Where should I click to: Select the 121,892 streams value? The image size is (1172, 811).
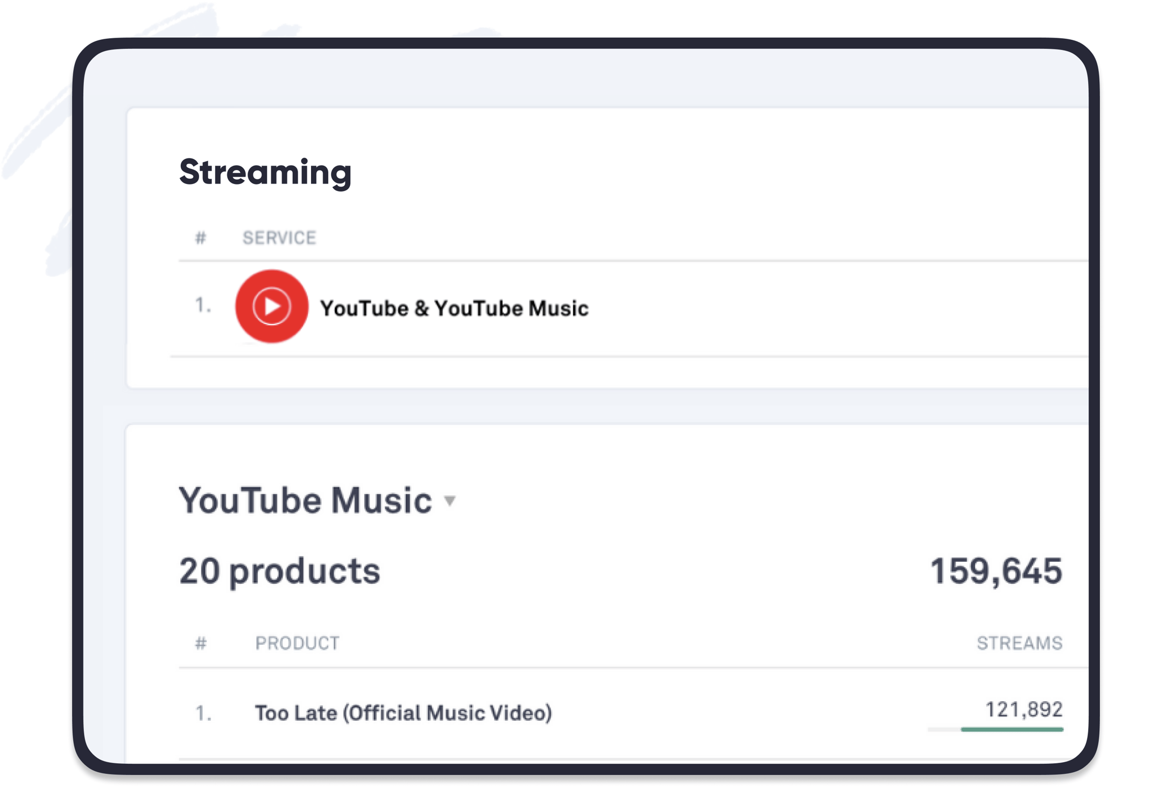(1024, 709)
